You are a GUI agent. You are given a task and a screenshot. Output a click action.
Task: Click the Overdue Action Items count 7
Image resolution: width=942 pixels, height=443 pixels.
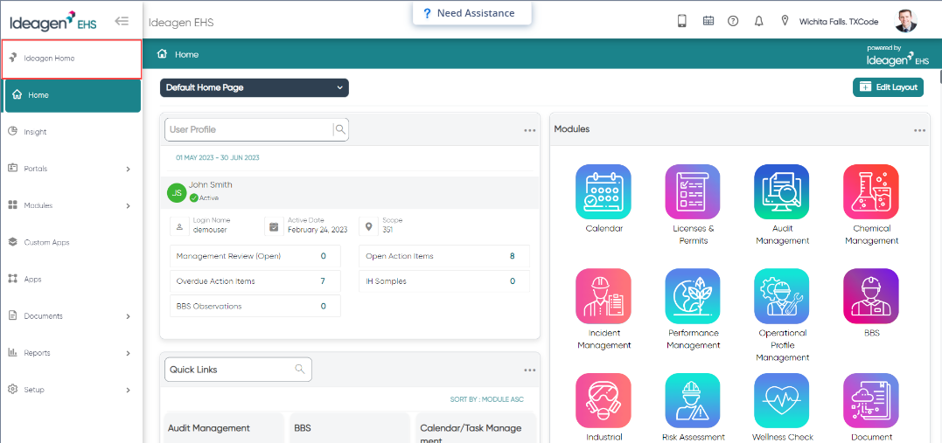pos(323,281)
